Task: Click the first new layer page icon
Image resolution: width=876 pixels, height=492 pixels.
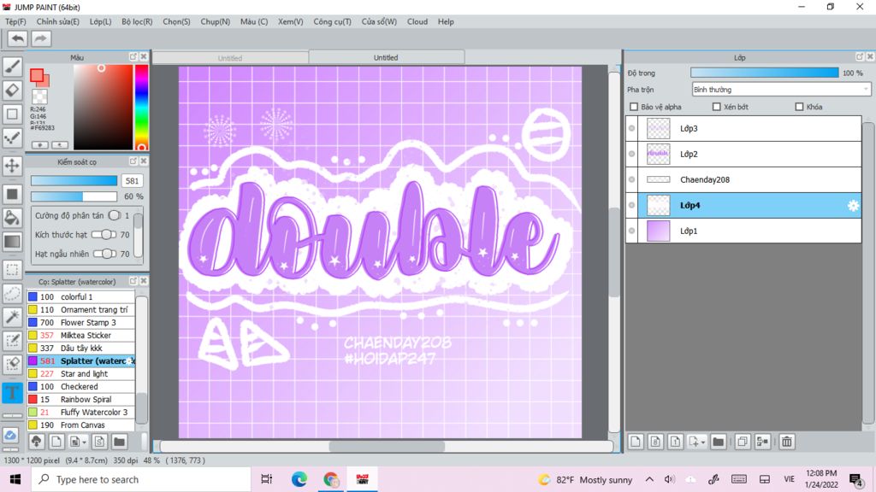Action: point(636,442)
